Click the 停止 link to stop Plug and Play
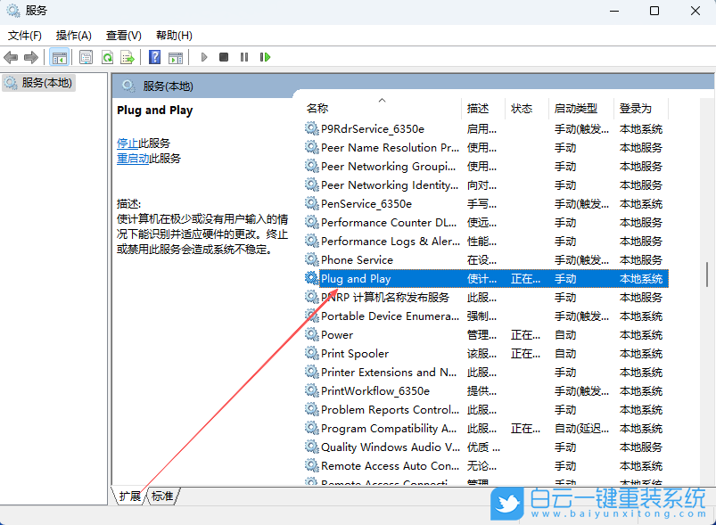 click(128, 143)
